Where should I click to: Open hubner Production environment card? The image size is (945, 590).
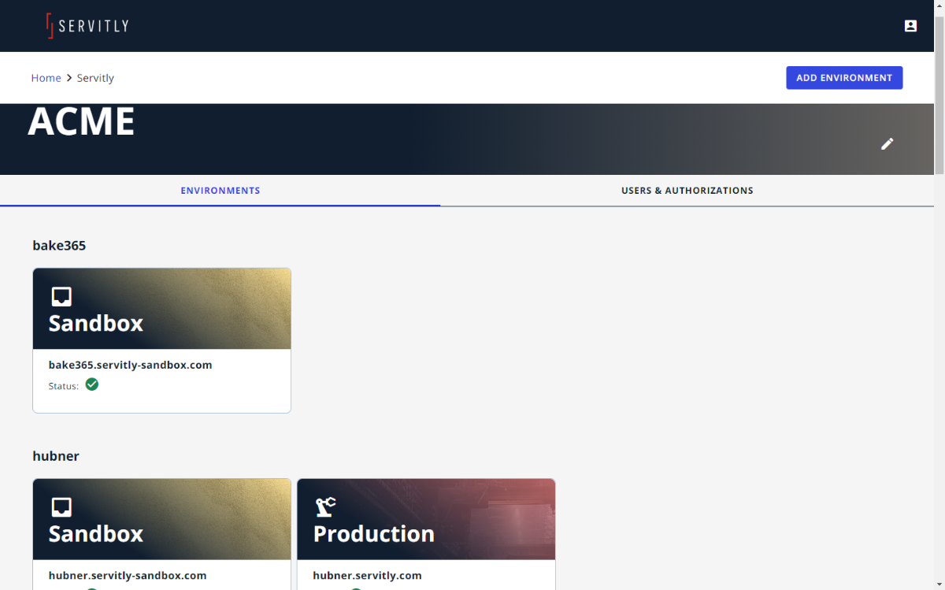(426, 534)
